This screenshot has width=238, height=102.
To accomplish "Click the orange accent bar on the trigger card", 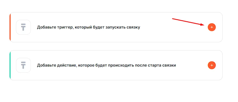I will click(10, 27).
